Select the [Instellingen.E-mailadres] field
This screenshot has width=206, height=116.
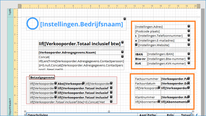pos(164,41)
